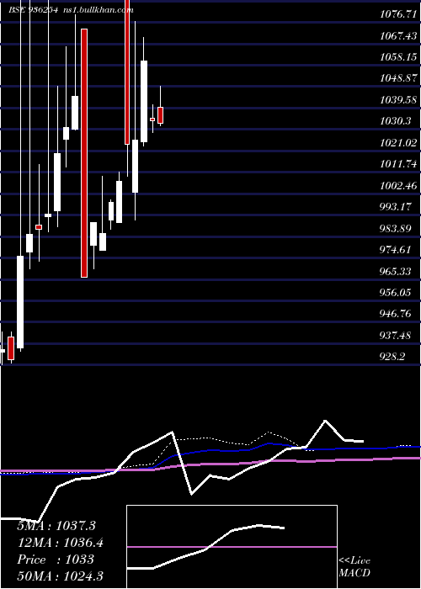
Task: Click the magenta signal line in MACD box
Action: coord(232,547)
